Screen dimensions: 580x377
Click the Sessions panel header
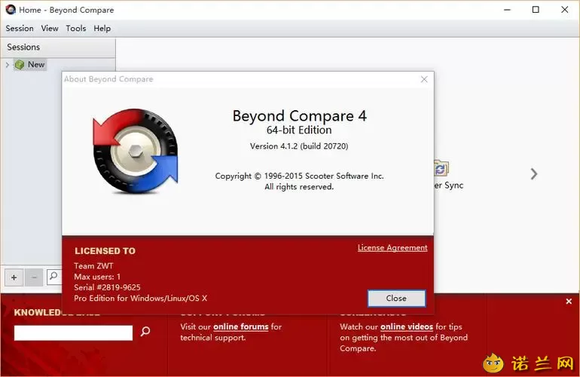[x=59, y=48]
